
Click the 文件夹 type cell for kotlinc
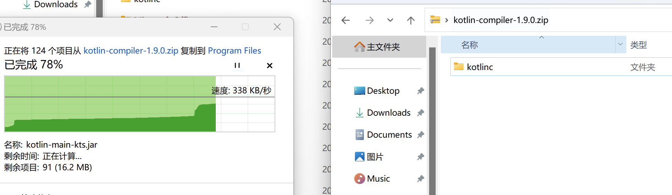click(642, 67)
